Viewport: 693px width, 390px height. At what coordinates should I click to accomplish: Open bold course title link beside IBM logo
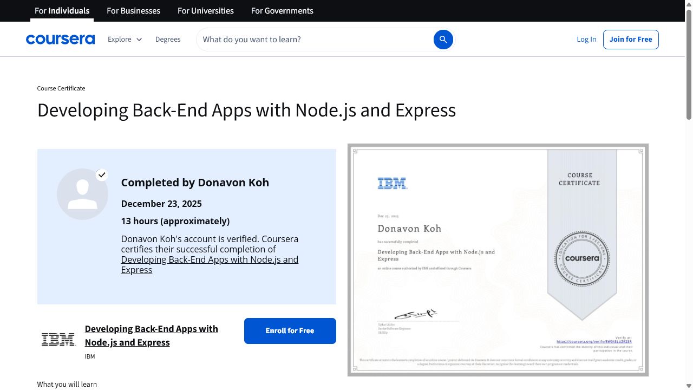[x=152, y=335]
